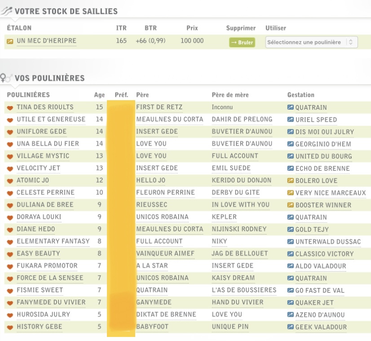Click the blue icon beside GEEK VALADOUR
The height and width of the screenshot is (341, 371).
[x=290, y=327]
